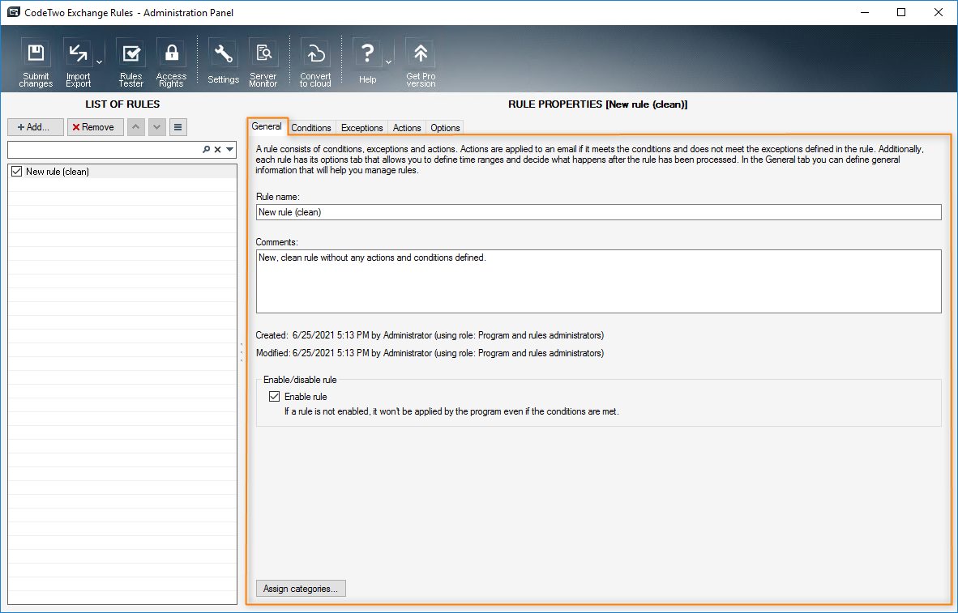Click the Modified date text line
This screenshot has width=958, height=613.
click(x=430, y=353)
